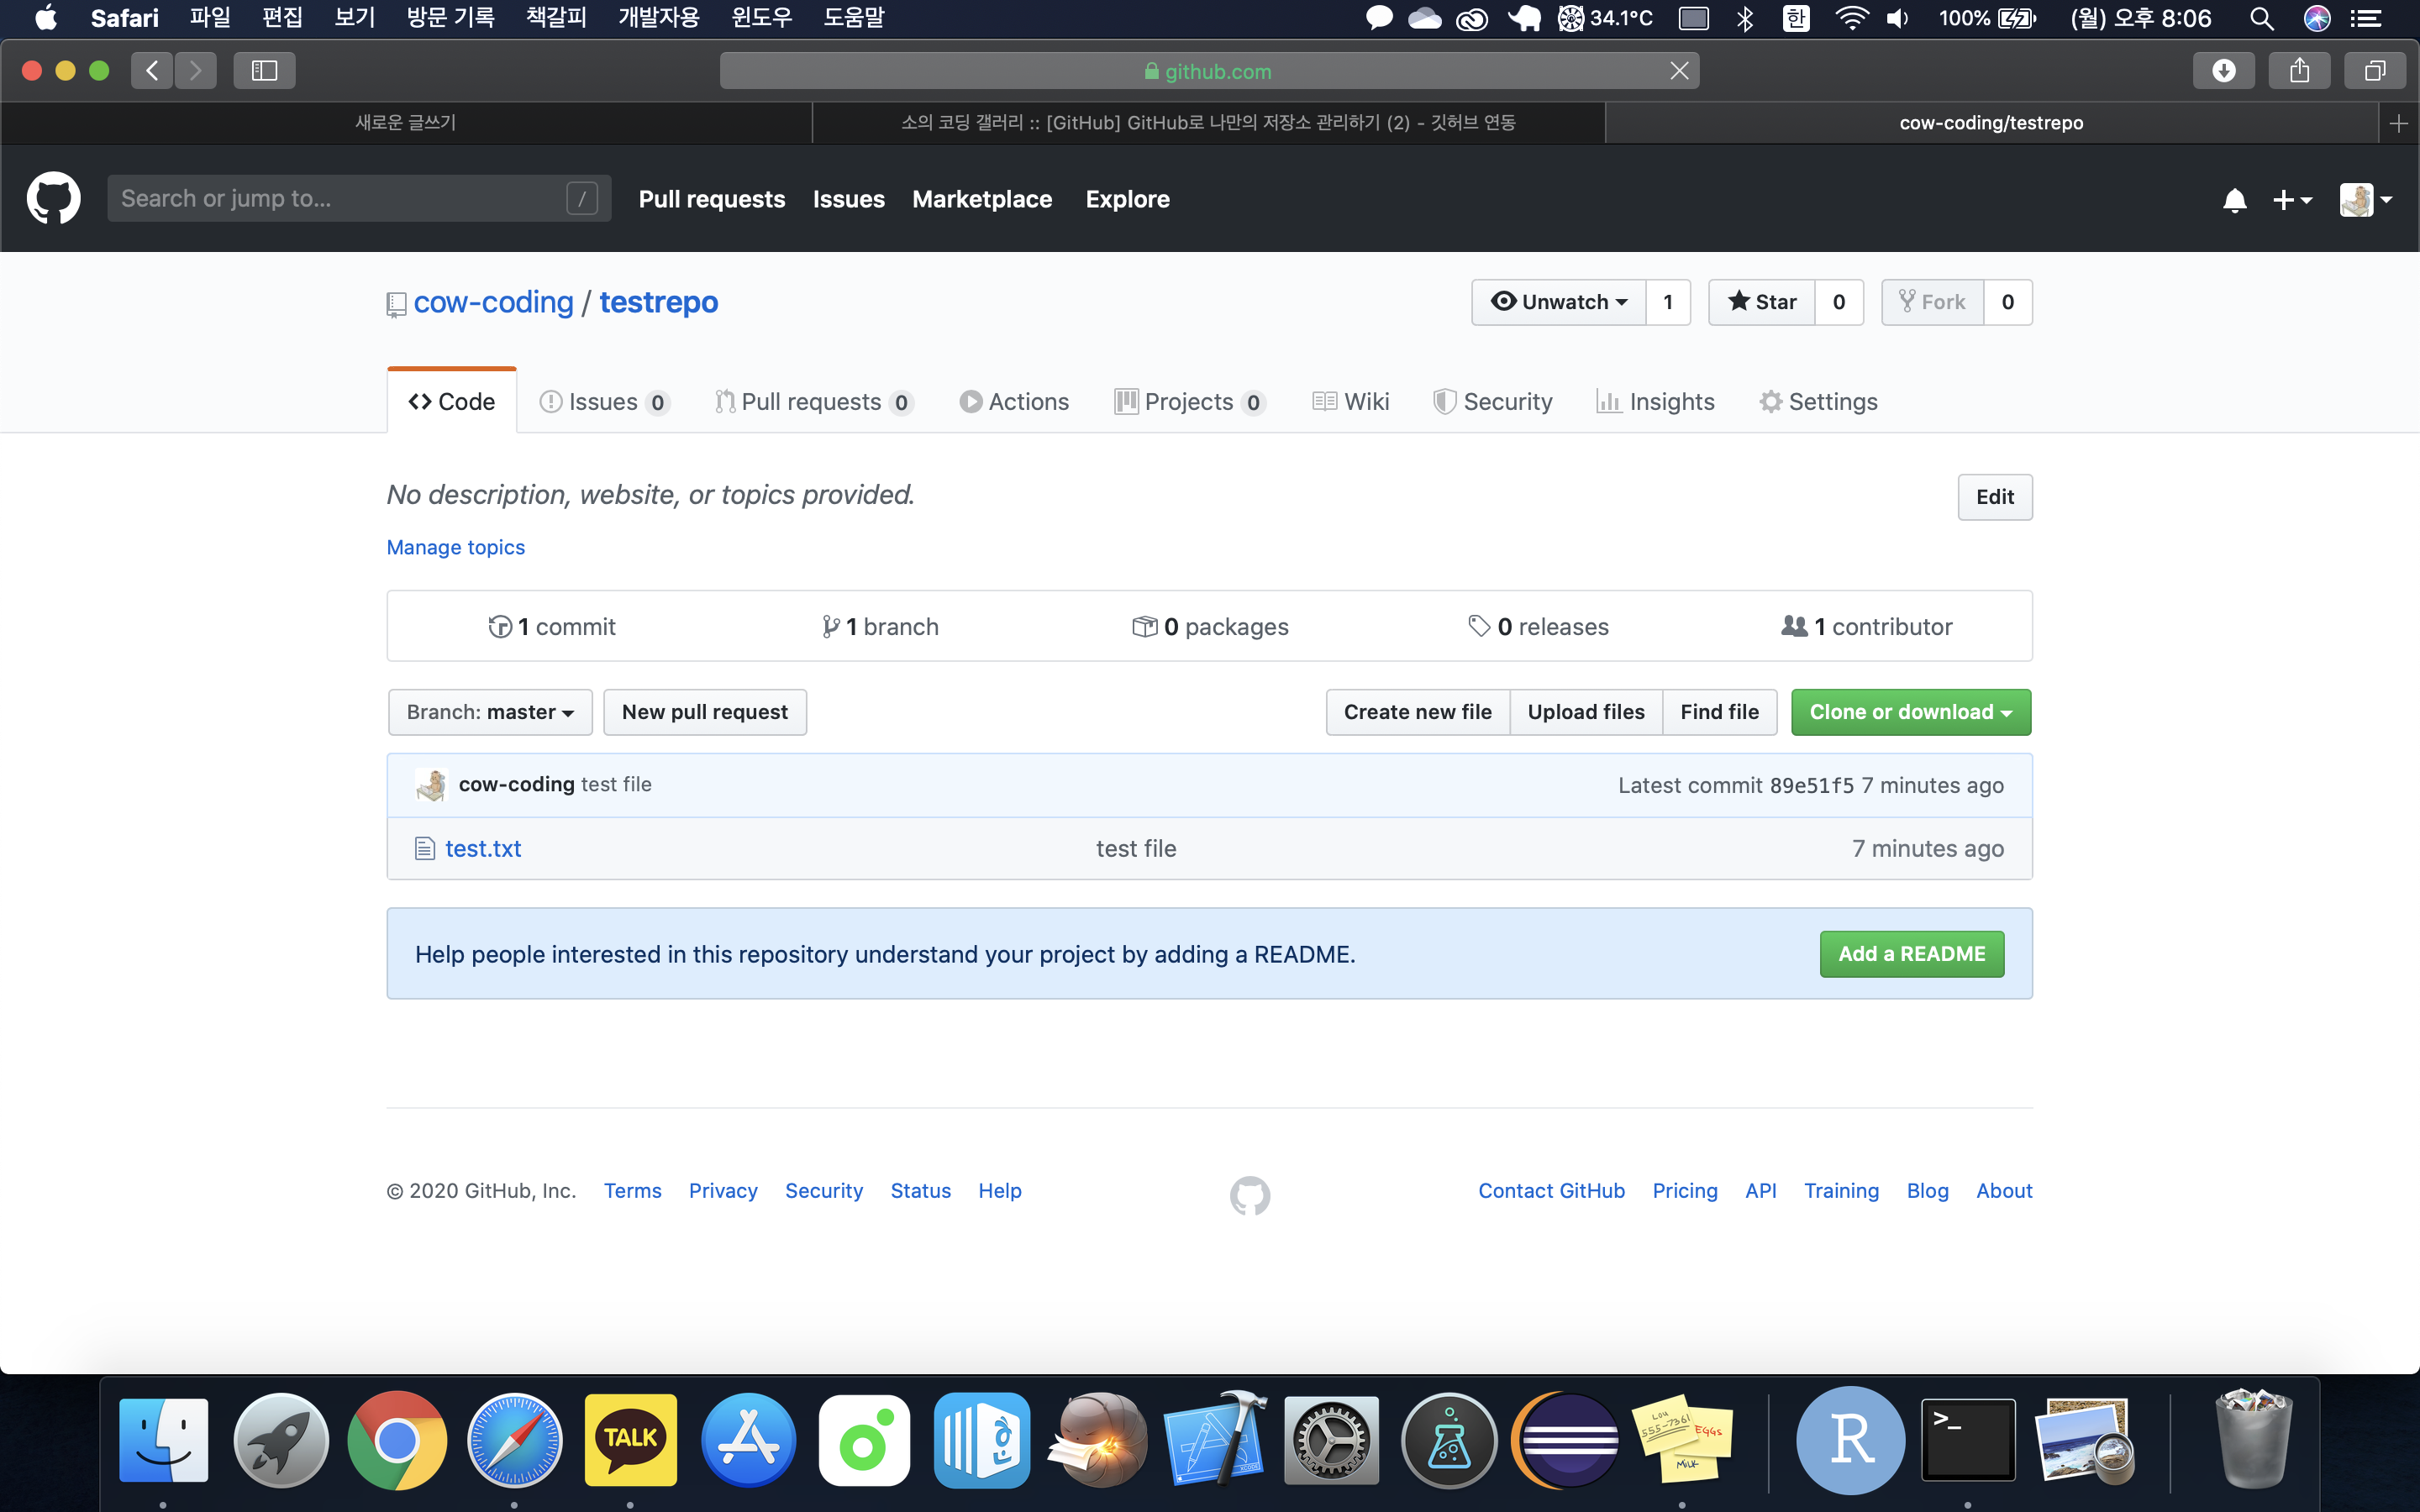Open Safari downloads icon
The height and width of the screenshot is (1512, 2420).
pos(2223,71)
